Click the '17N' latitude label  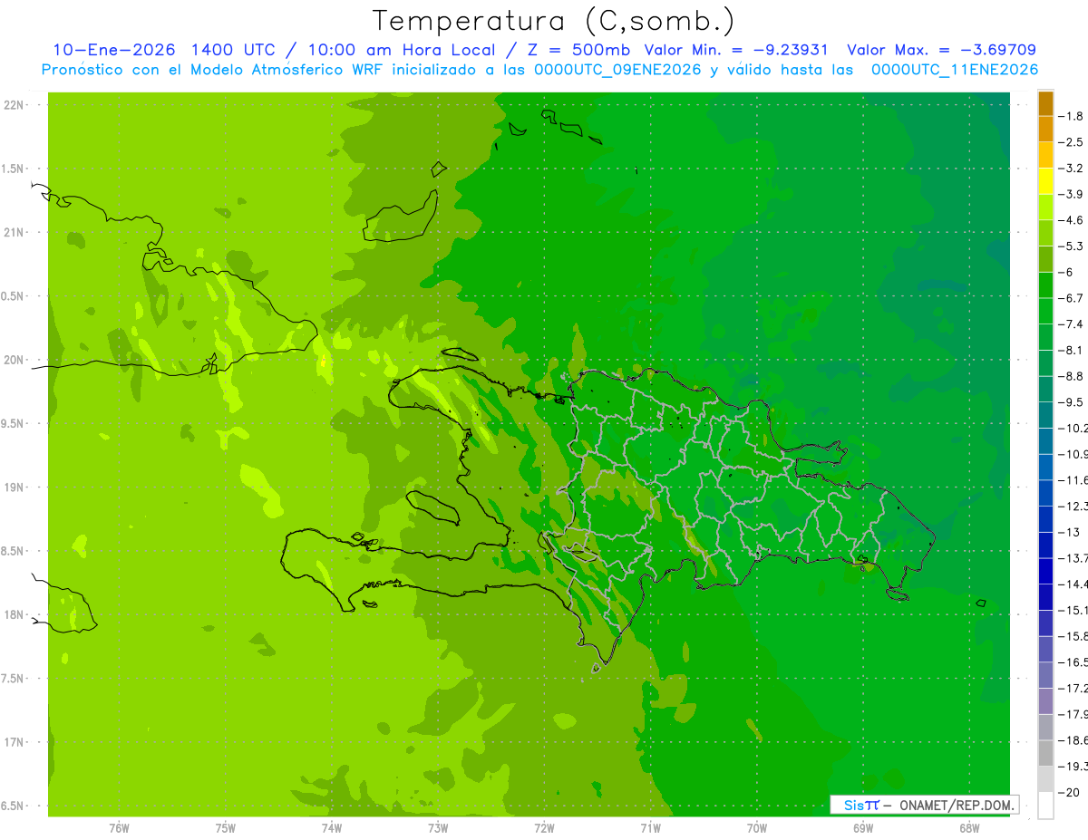click(x=15, y=742)
